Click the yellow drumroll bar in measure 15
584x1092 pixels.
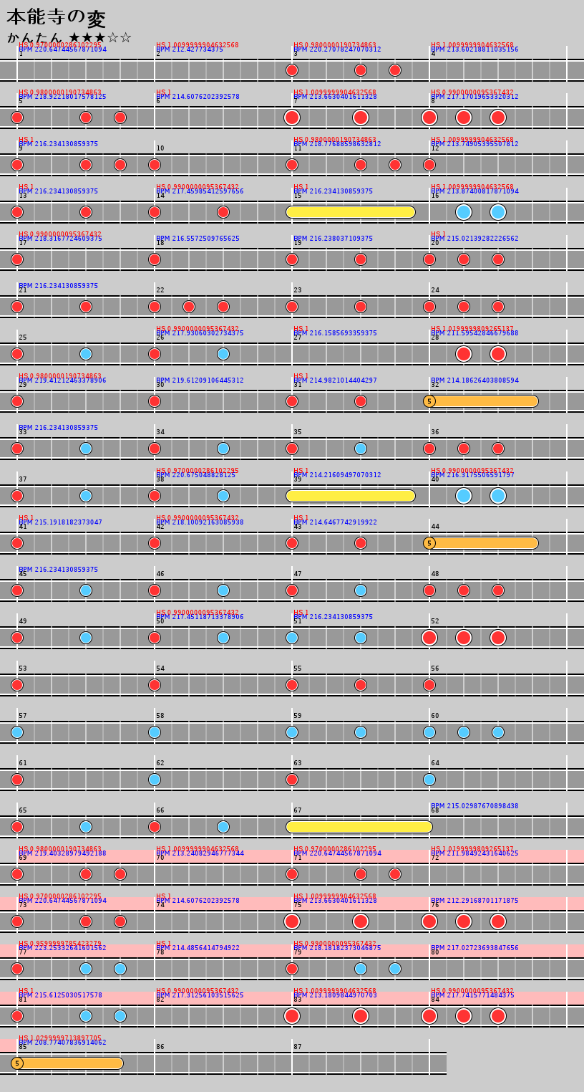350,212
